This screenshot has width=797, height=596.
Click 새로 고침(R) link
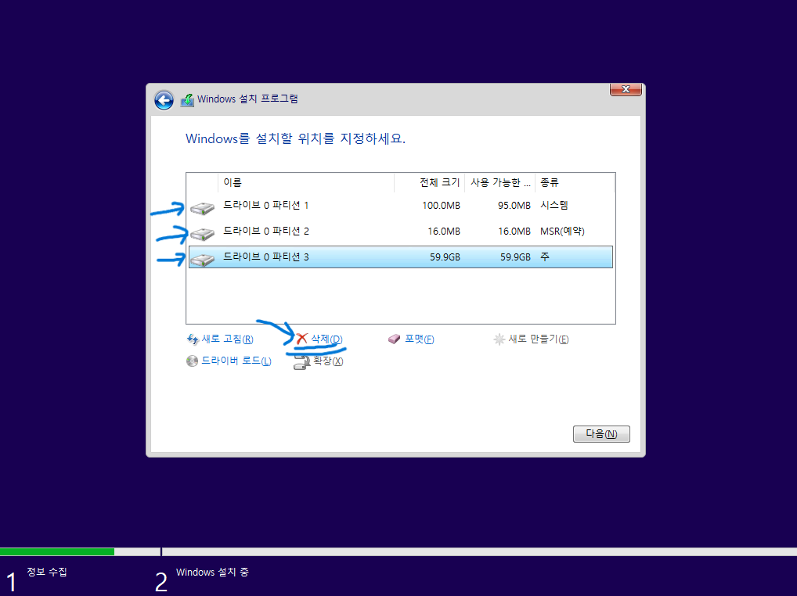pos(227,339)
